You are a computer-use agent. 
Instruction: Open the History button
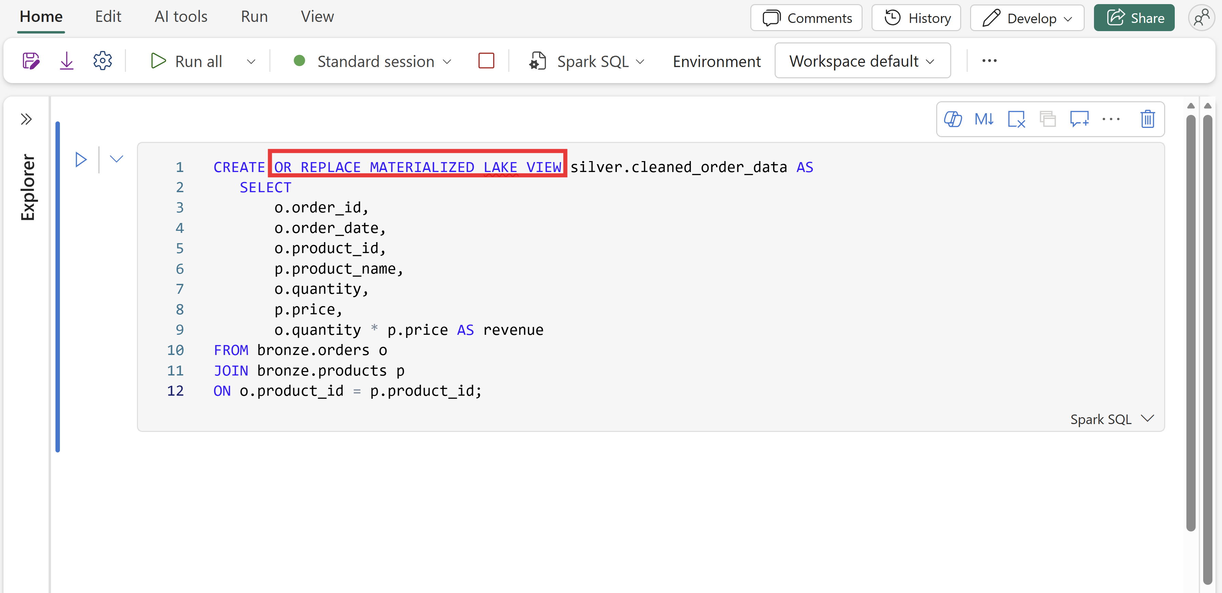916,18
